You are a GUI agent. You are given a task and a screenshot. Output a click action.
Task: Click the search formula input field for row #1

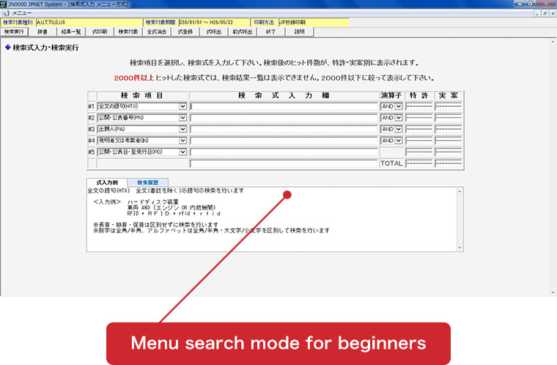coord(284,106)
